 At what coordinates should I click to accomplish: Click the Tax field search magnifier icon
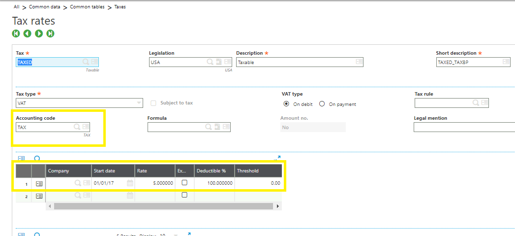pyautogui.click(x=86, y=62)
